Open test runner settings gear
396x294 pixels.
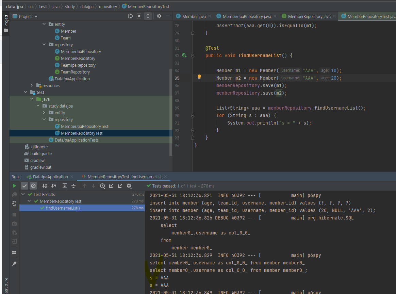click(129, 186)
